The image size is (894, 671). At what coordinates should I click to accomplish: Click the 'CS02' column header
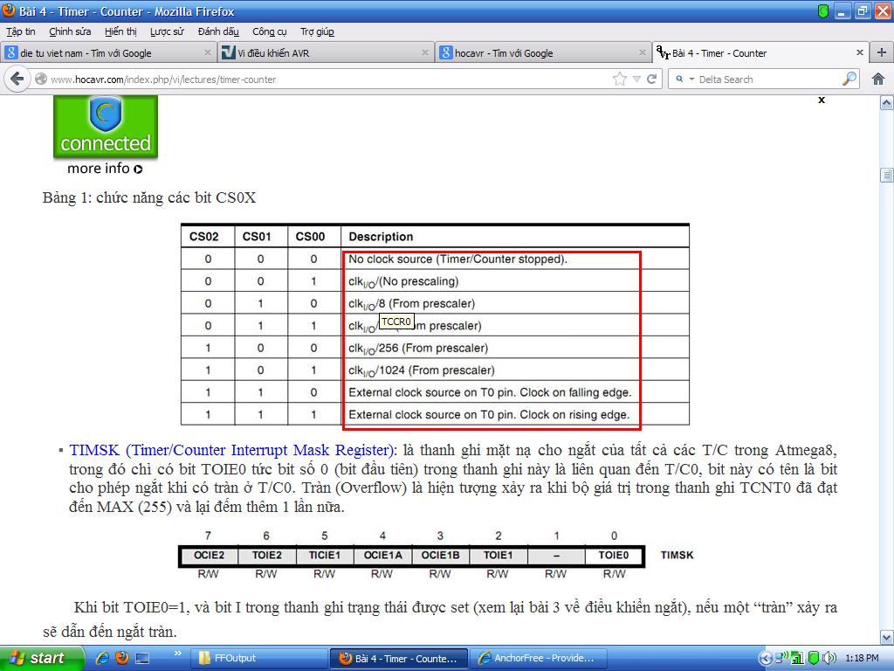click(203, 237)
